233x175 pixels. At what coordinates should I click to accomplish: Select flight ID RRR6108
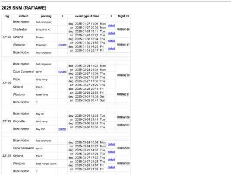(x=123, y=148)
